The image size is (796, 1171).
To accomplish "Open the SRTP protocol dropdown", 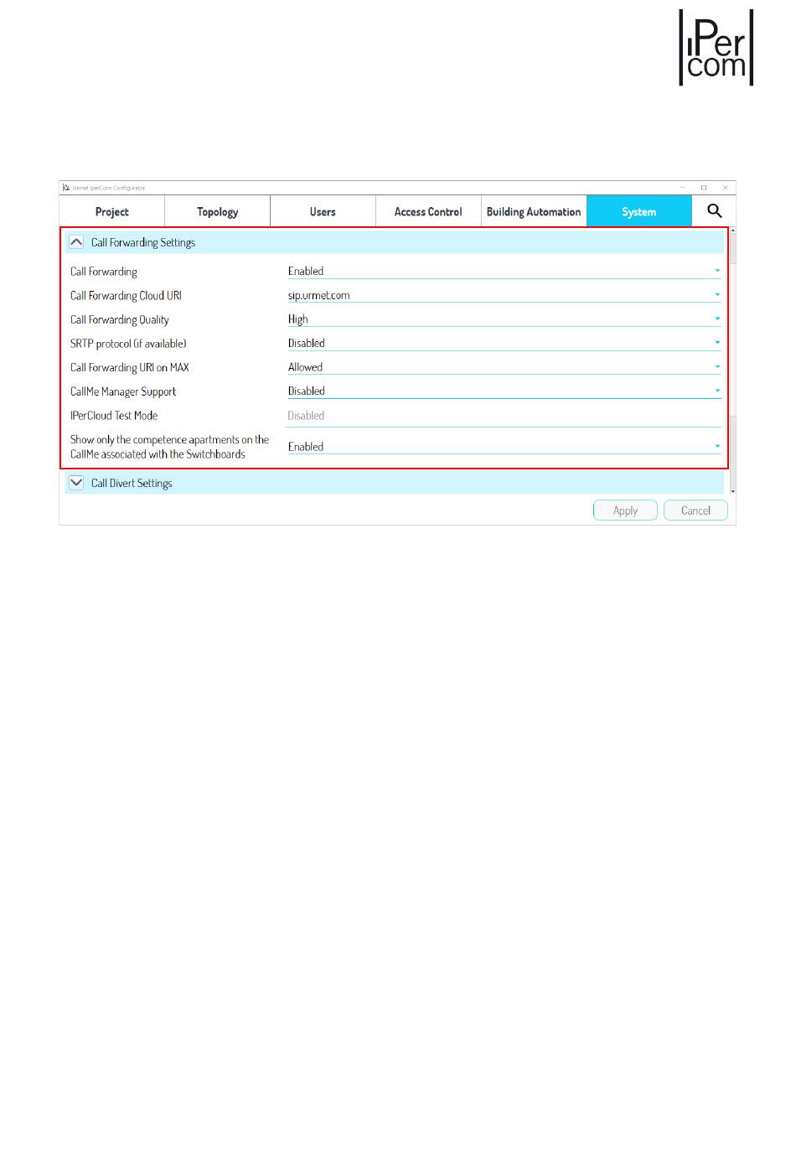I will pyautogui.click(x=716, y=343).
